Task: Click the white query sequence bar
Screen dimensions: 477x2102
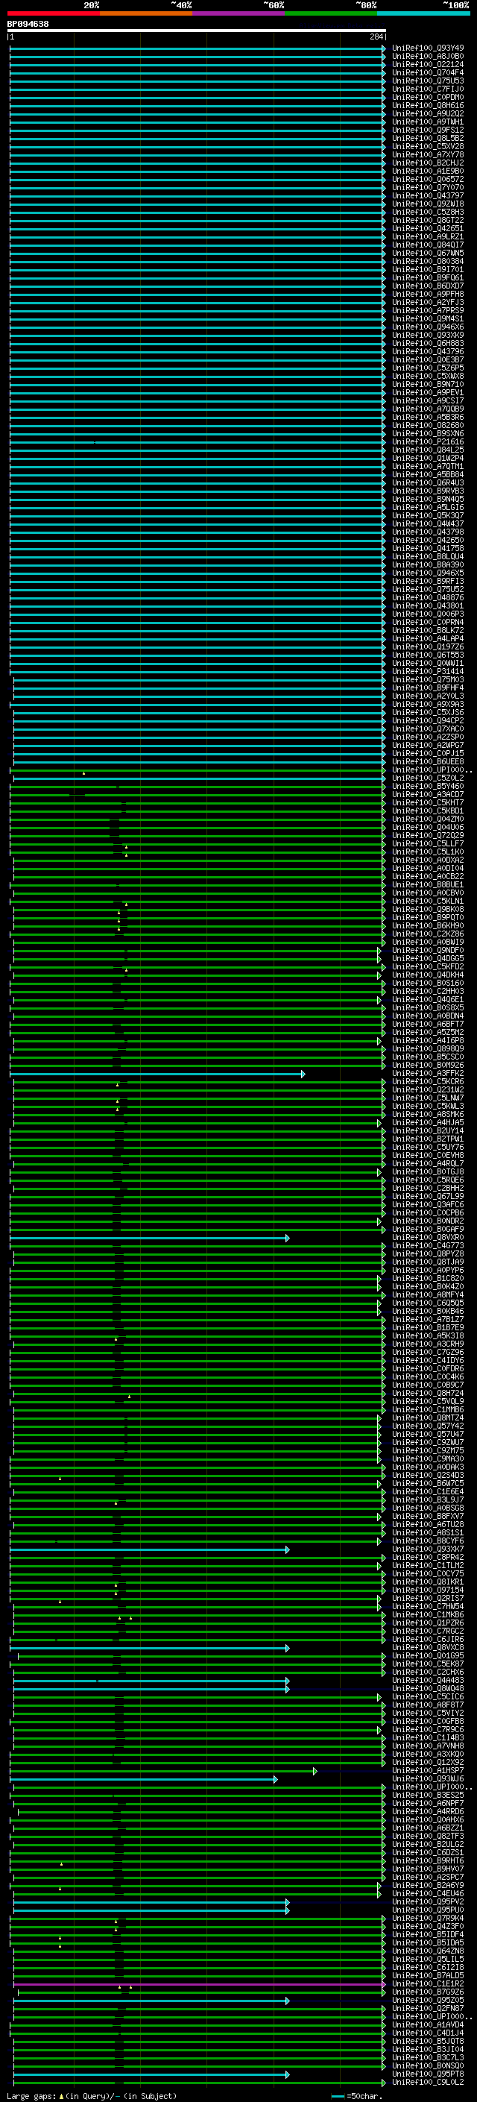Action: point(197,31)
